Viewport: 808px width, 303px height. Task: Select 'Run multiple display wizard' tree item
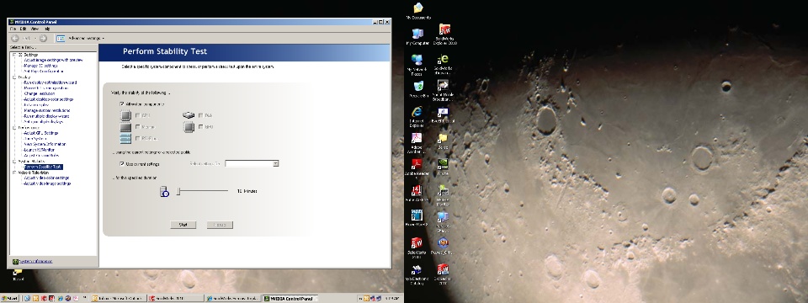[x=46, y=116]
